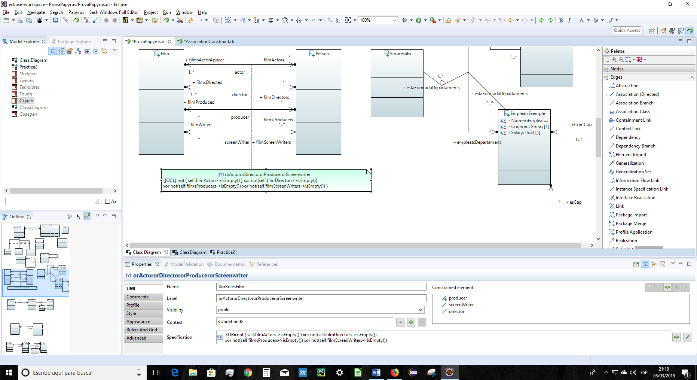Open the Sash Windows Full Editor menu
The image size is (697, 380).
point(114,12)
